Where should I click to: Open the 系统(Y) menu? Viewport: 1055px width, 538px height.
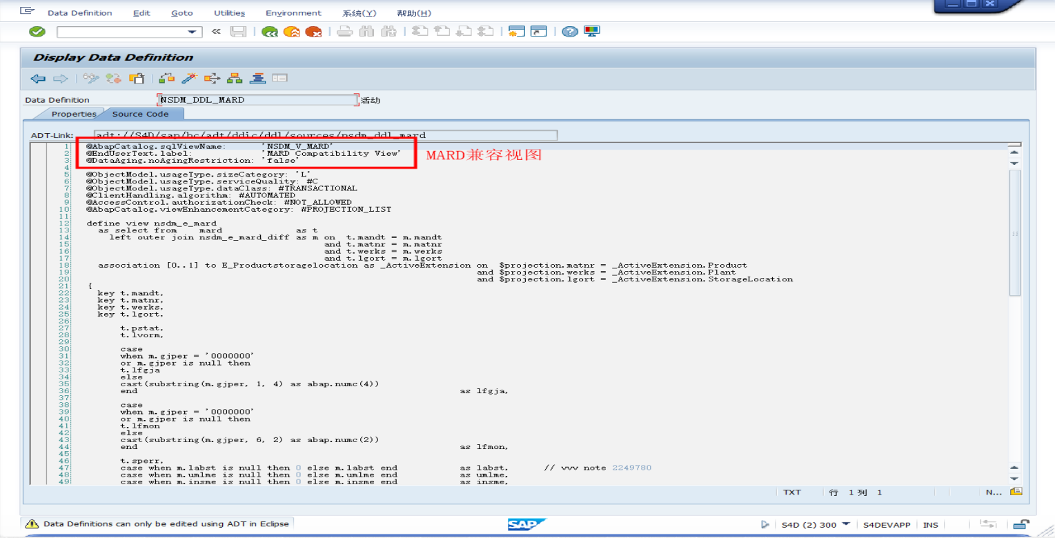tap(359, 13)
